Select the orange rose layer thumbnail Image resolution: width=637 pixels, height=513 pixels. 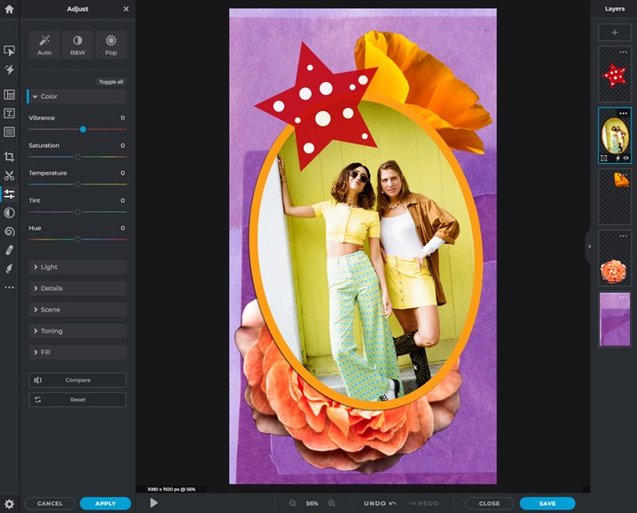[614, 258]
